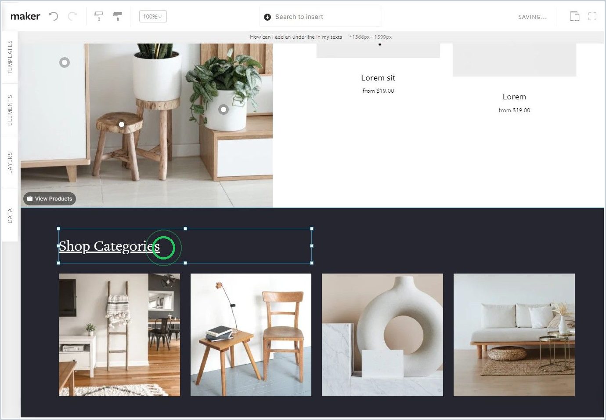
Task: Open the Data side tab
Action: [10, 215]
